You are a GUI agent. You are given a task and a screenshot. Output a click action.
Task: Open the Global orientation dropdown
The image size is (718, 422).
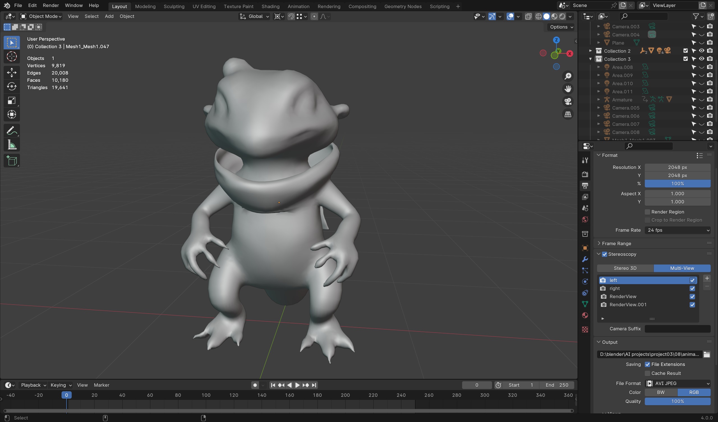tap(254, 17)
